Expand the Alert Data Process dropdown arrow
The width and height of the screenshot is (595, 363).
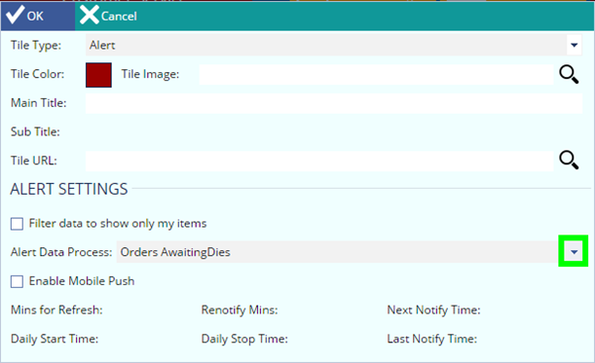(574, 251)
